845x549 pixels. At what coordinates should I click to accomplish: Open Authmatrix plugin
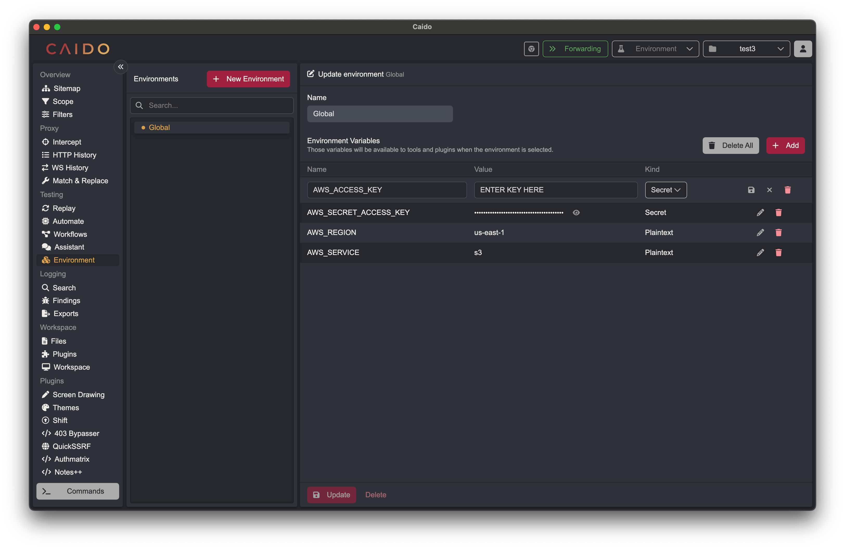point(78,459)
